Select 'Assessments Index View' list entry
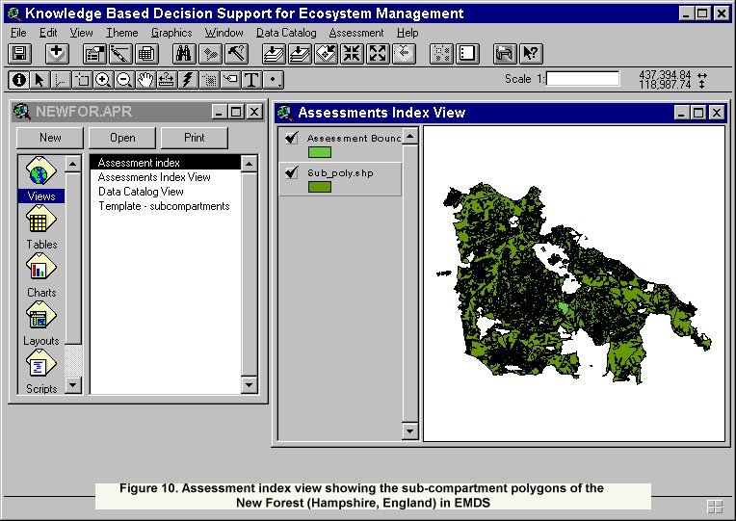 click(x=166, y=177)
